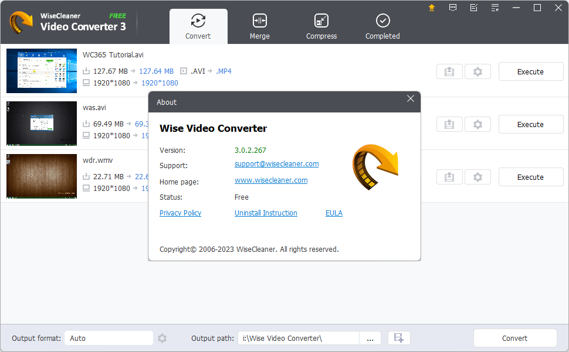569x352 pixels.
Task: Click the .MP4 target format of WC365 Tutorial
Action: pyautogui.click(x=224, y=71)
